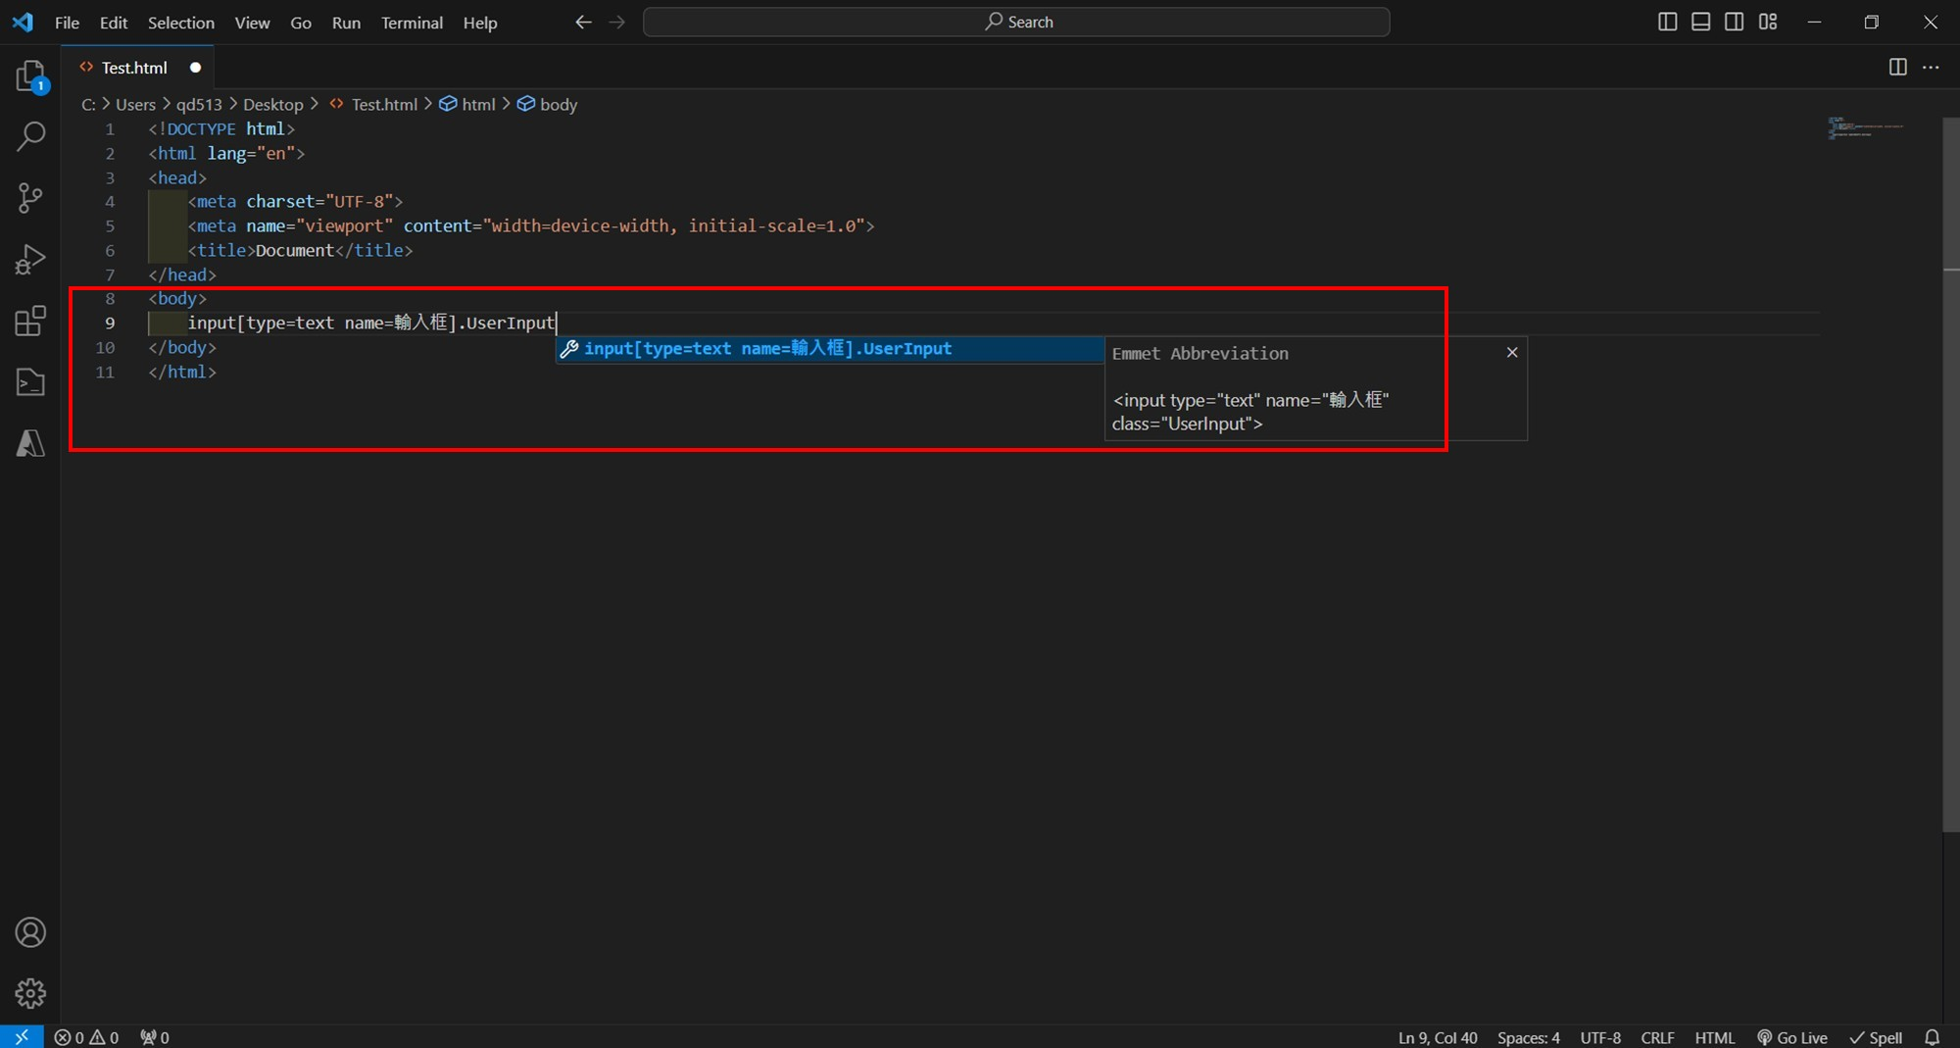Viewport: 1960px width, 1048px height.
Task: Click Go Live server button
Action: coord(1791,1037)
